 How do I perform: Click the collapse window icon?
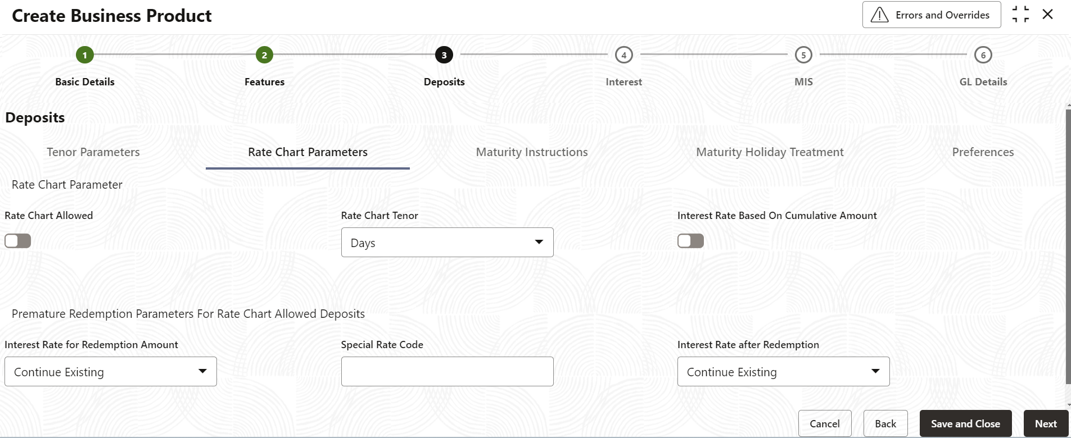point(1020,15)
